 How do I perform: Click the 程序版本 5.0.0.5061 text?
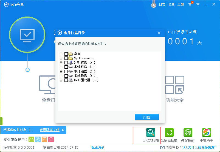(19, 148)
